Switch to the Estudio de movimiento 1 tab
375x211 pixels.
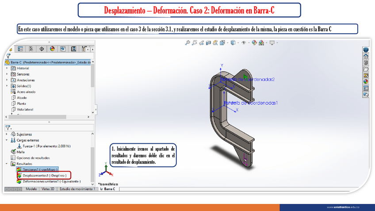(x=77, y=189)
